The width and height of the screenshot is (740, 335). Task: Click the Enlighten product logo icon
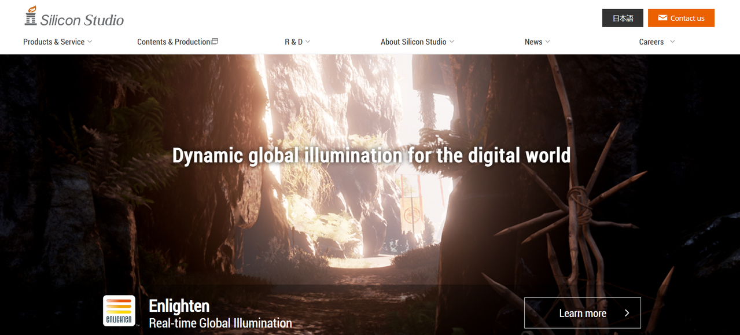pyautogui.click(x=119, y=311)
